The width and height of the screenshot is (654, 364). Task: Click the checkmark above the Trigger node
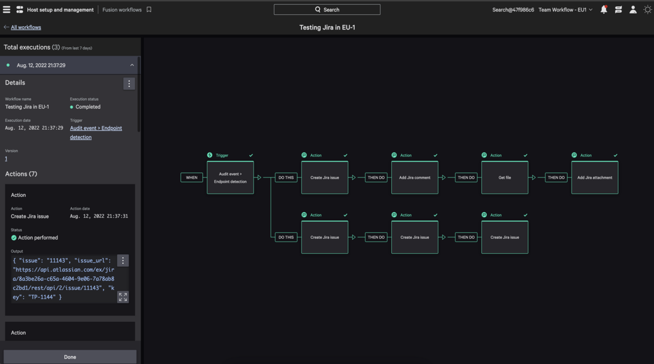251,155
